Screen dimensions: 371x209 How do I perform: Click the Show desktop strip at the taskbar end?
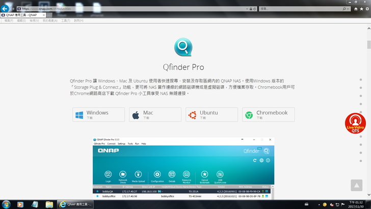(368, 204)
